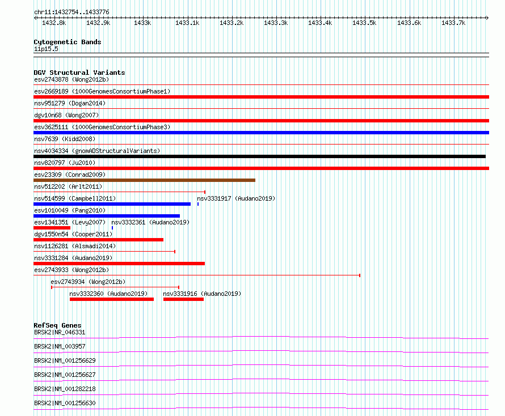Viewport: 505px width, 416px height.
Task: Open nsv3332361 (Audano2019) label
Action: click(150, 222)
